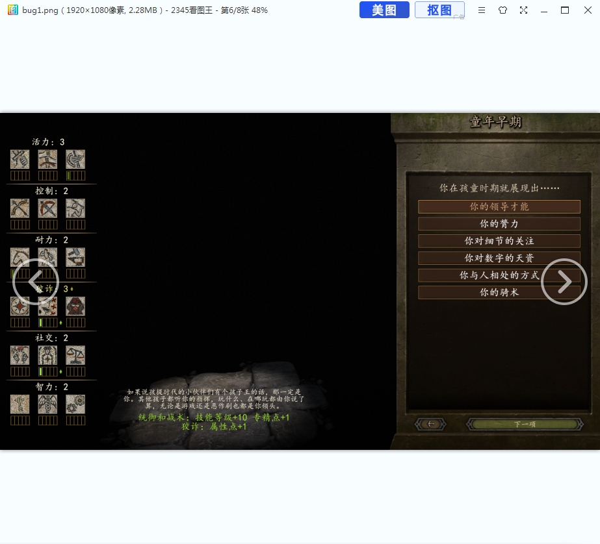Click the Two-Handed skill icon under 活力
The width and height of the screenshot is (600, 544).
click(48, 159)
